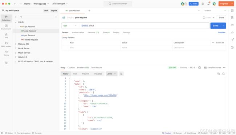The width and height of the screenshot is (236, 135).
Task: Open the Environments sidebar panel
Action: click(x=6, y=27)
